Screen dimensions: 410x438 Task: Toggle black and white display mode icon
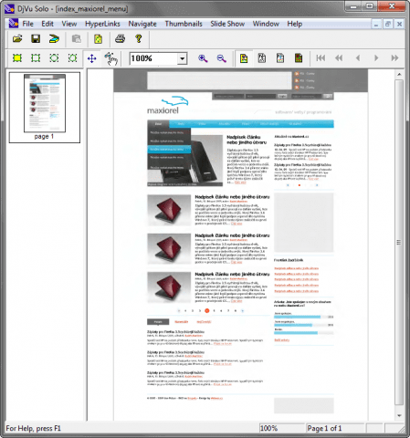click(262, 58)
